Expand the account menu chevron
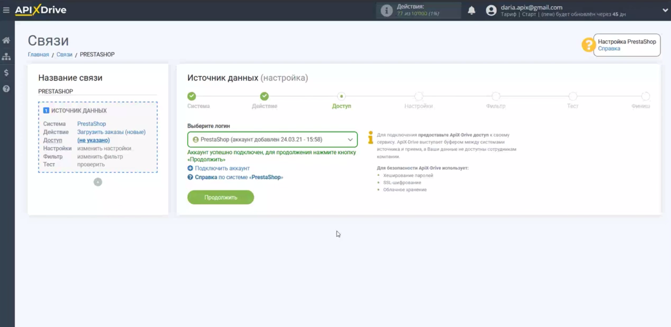The image size is (671, 327). (665, 10)
